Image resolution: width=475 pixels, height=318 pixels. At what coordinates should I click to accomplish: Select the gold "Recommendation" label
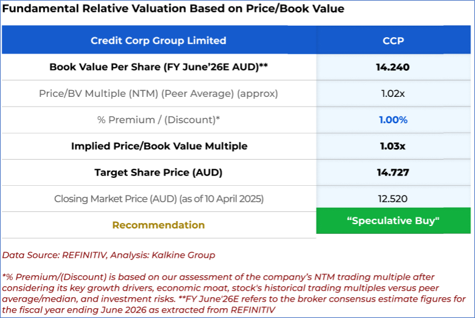tap(158, 225)
